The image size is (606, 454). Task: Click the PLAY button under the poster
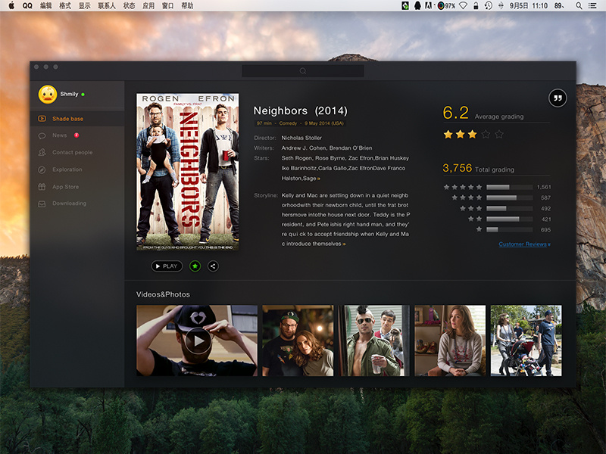coord(167,266)
